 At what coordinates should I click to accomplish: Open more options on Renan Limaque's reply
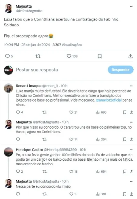coord(132,86)
